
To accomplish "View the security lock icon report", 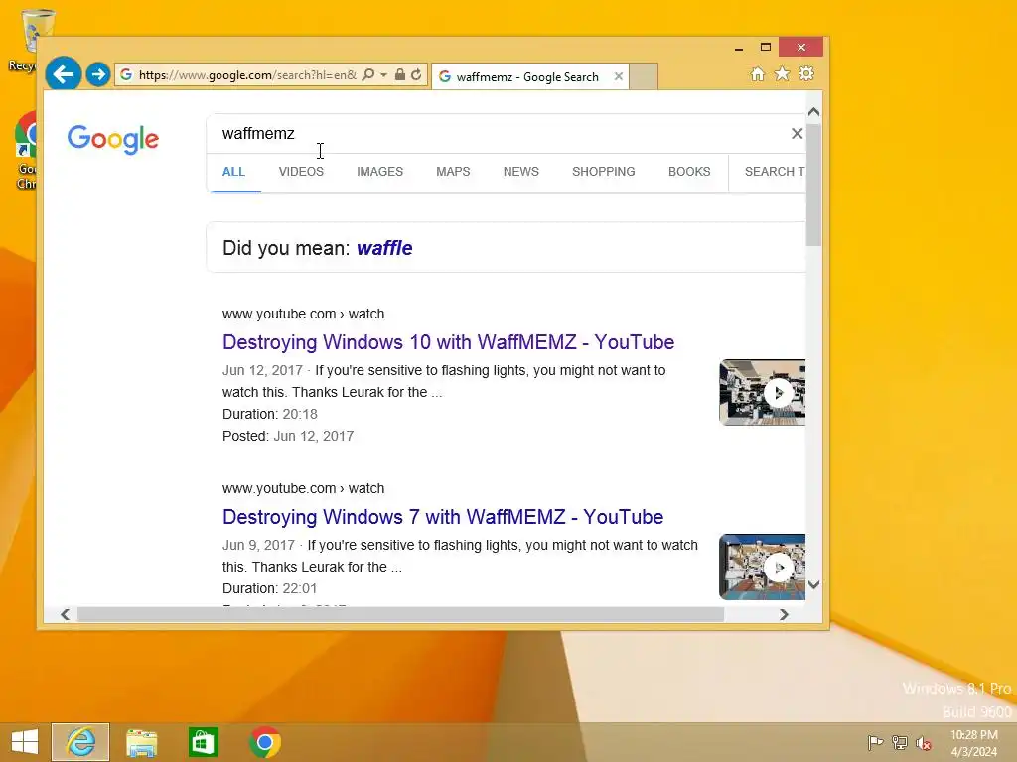I will [400, 74].
